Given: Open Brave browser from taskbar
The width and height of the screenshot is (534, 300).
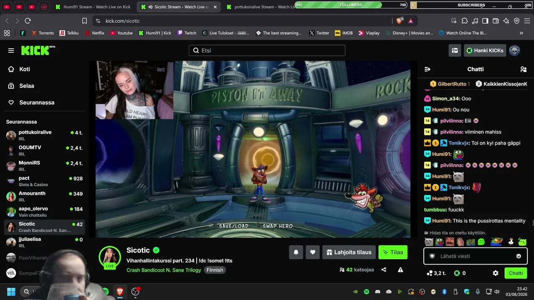Looking at the screenshot, I should pos(120,292).
